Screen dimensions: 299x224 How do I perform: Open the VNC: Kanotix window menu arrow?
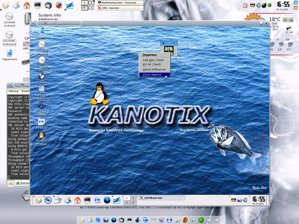tap(33, 23)
